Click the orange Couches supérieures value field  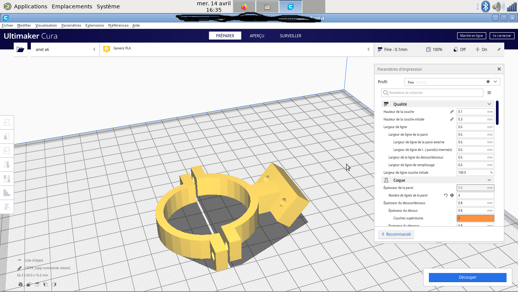point(475,218)
